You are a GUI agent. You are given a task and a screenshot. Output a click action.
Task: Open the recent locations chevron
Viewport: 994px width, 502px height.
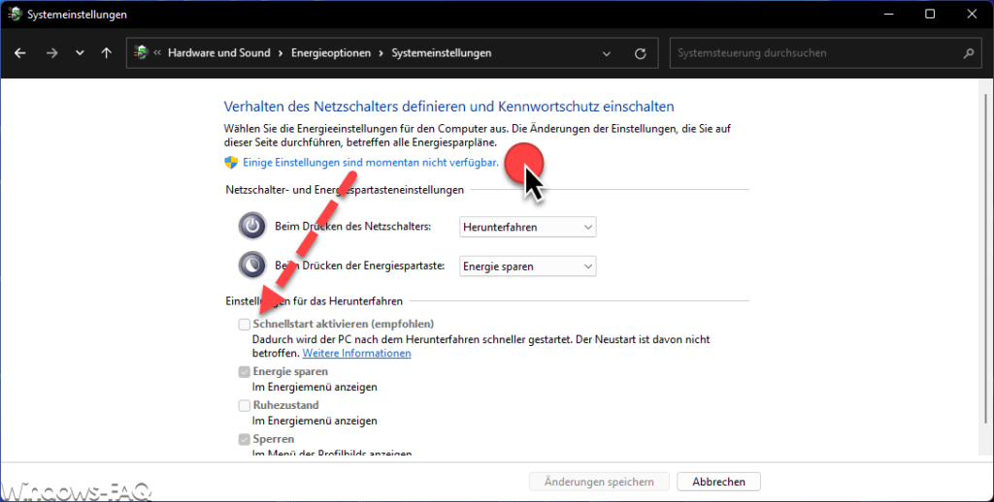tap(80, 53)
